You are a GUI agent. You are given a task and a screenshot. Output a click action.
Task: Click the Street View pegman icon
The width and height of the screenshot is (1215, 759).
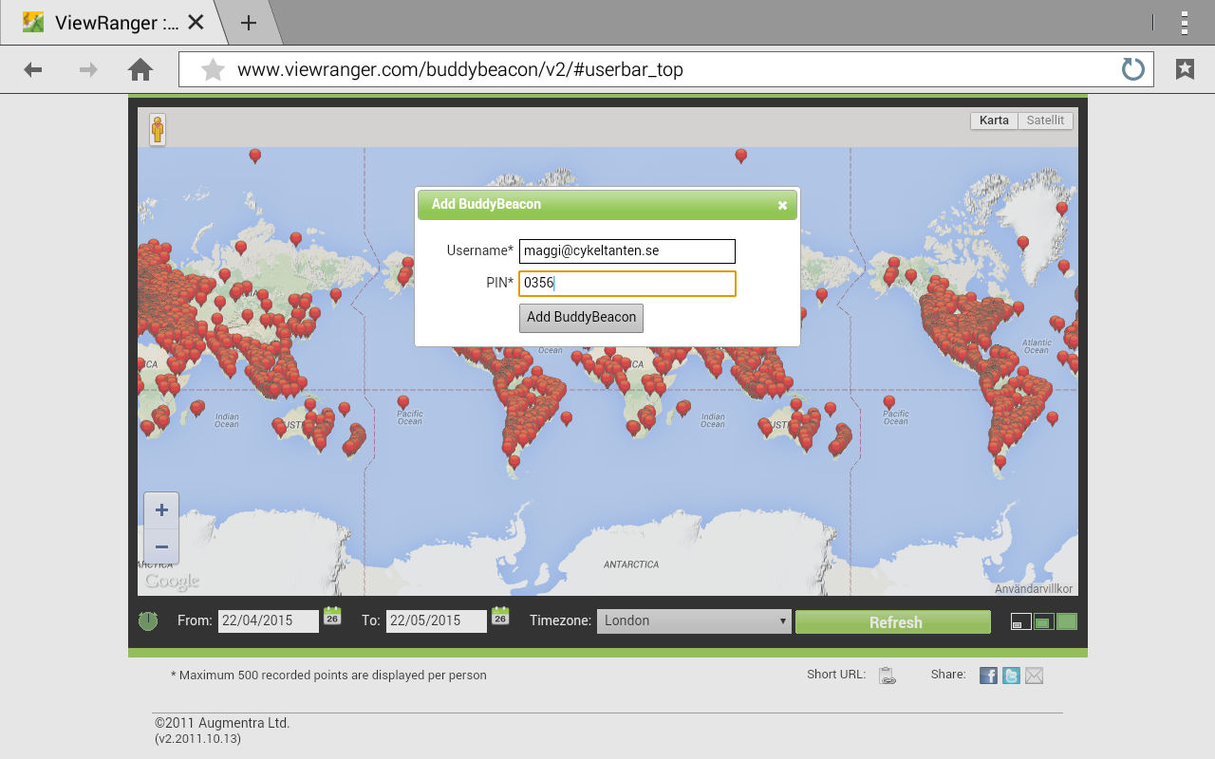tap(158, 129)
